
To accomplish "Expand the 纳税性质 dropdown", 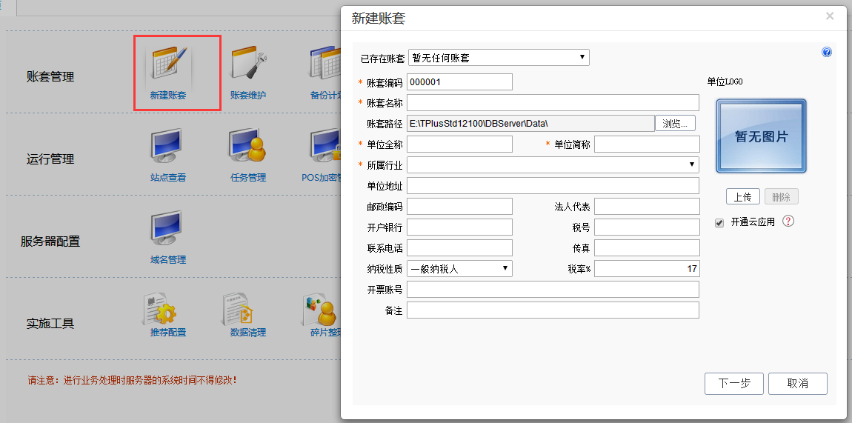I will point(459,268).
